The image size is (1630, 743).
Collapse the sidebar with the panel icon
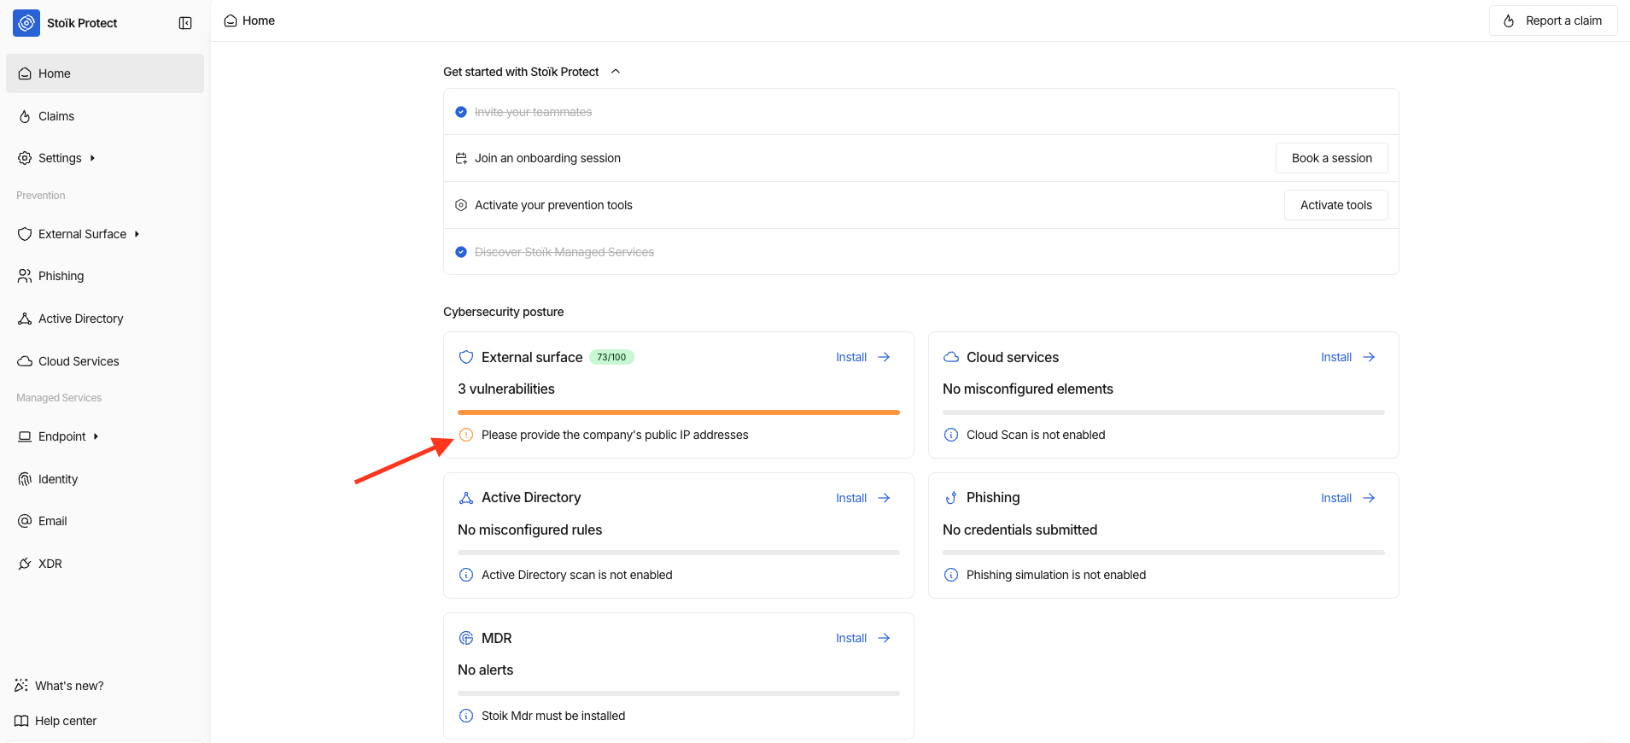[185, 23]
